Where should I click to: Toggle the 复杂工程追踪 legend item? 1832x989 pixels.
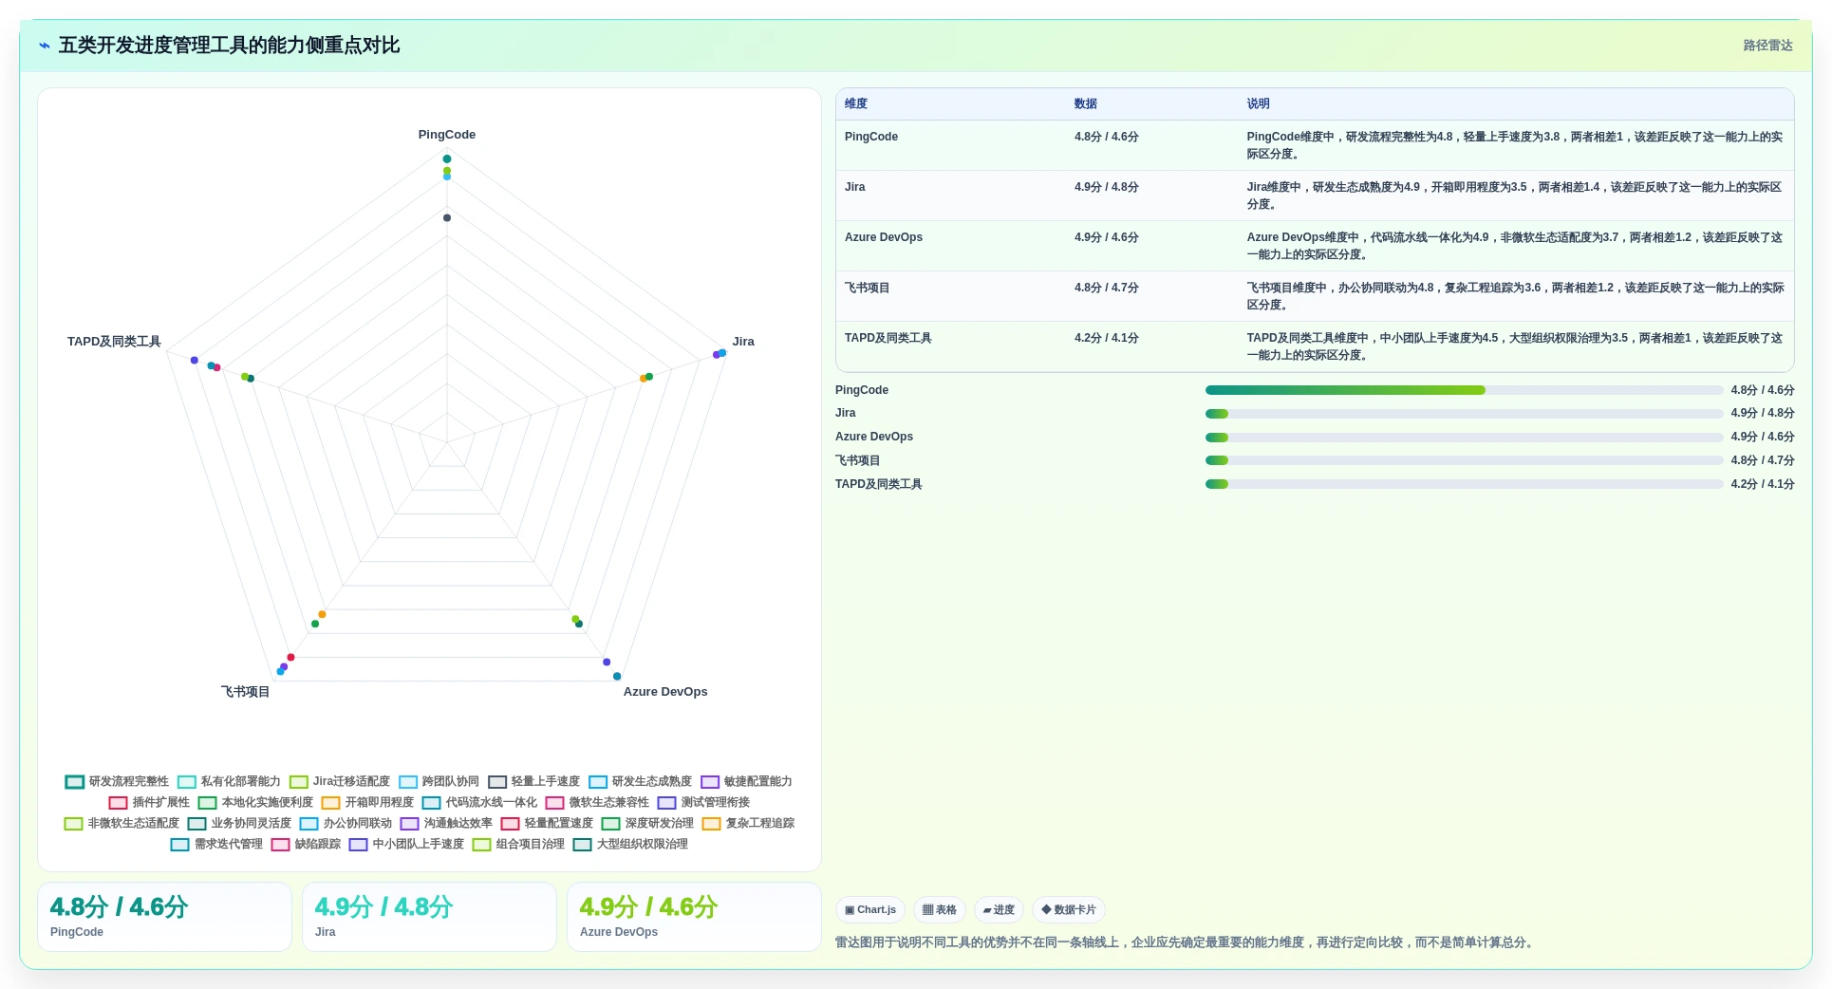(748, 823)
